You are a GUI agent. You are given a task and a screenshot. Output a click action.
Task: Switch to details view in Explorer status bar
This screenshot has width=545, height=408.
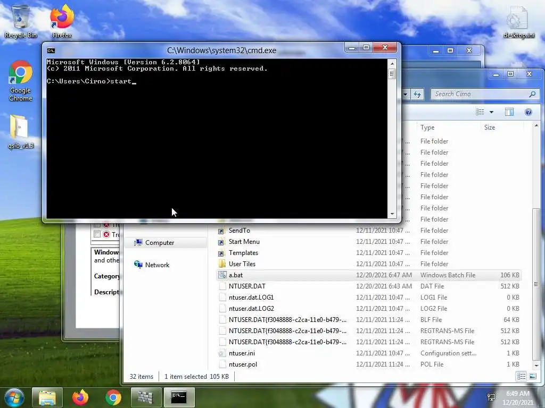(x=521, y=377)
